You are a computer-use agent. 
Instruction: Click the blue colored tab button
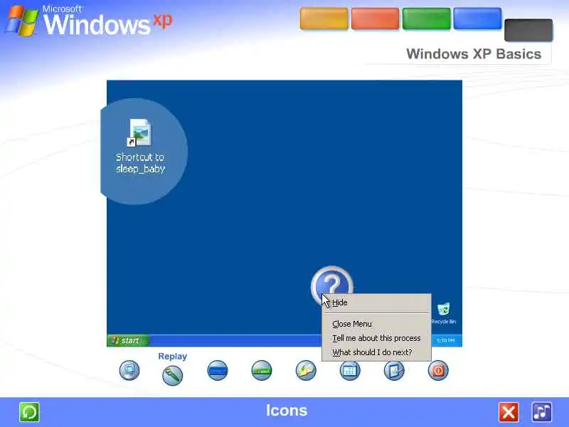tap(477, 19)
